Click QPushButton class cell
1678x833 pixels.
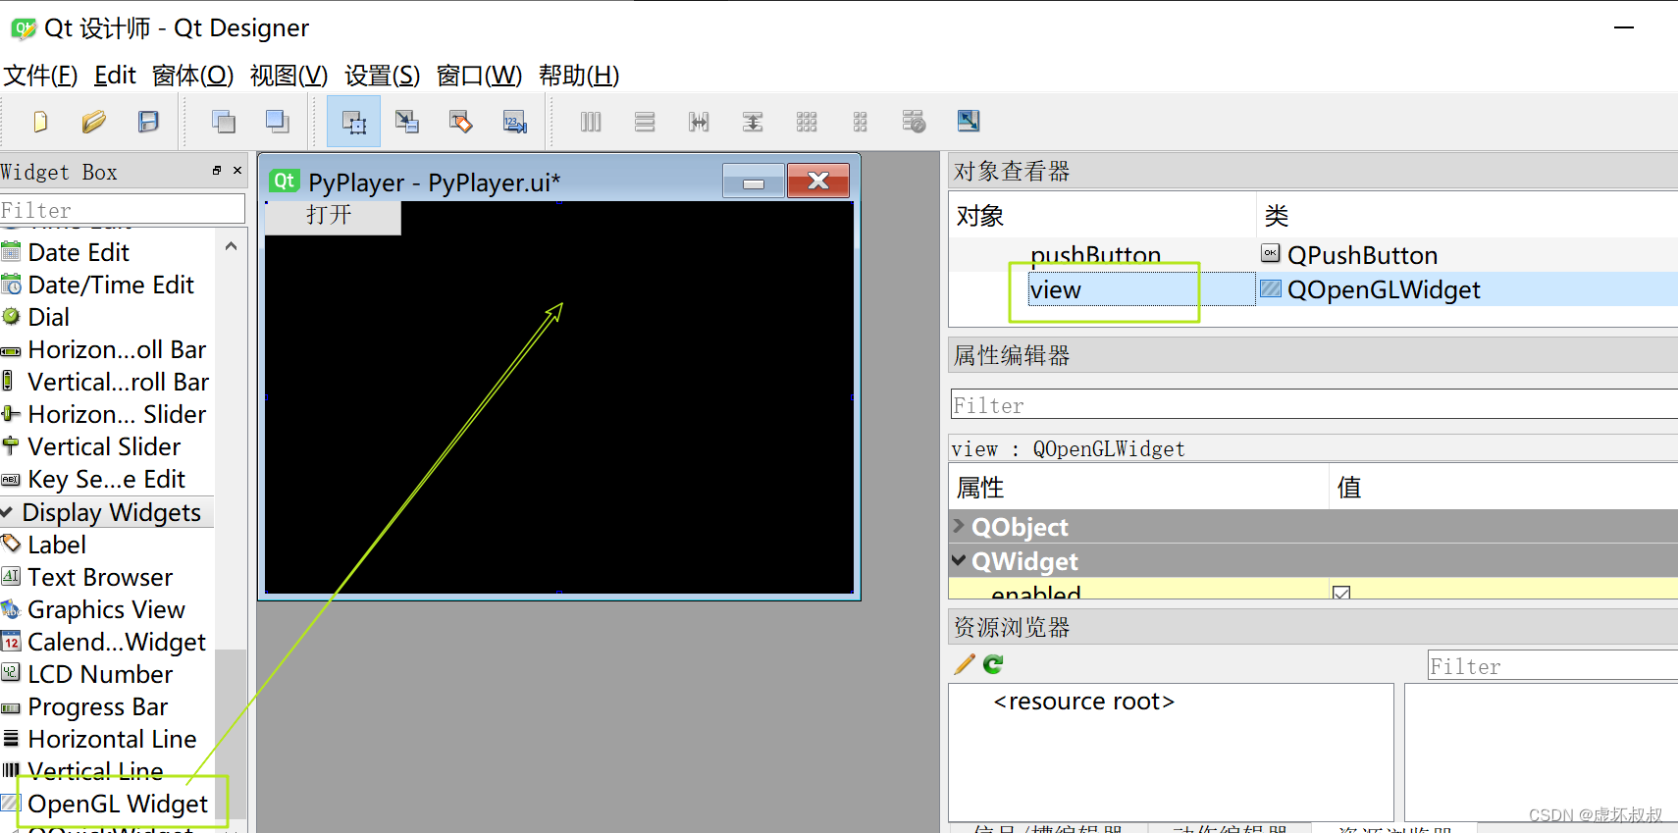click(1362, 255)
